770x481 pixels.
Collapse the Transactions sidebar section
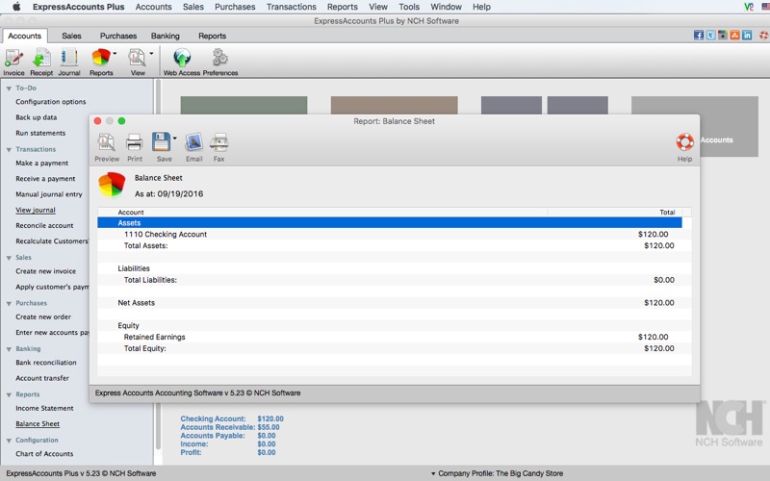(x=9, y=150)
